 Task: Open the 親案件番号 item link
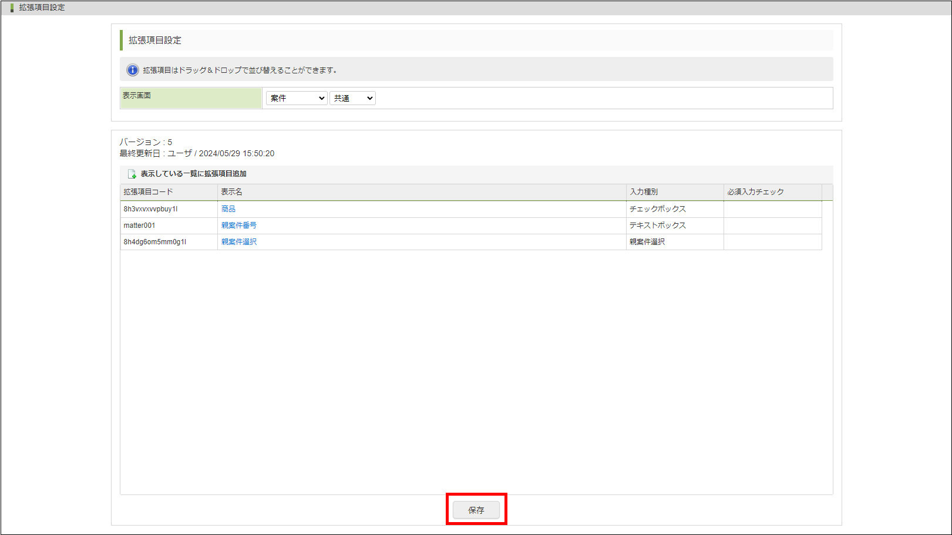coord(239,226)
